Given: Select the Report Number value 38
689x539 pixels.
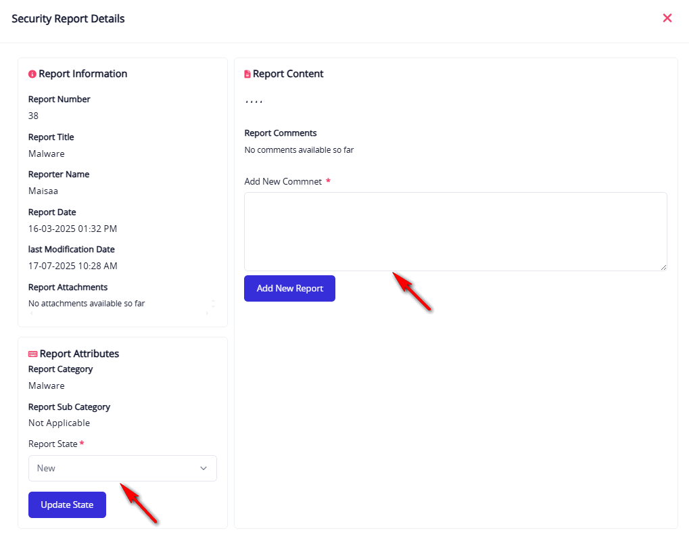Looking at the screenshot, I should [x=33, y=116].
